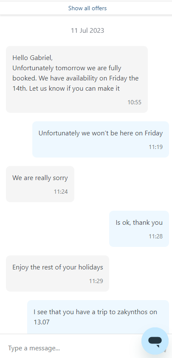Click 'Unfortunately tomorrow we are fully' text line
The image size is (172, 358).
[x=67, y=68]
